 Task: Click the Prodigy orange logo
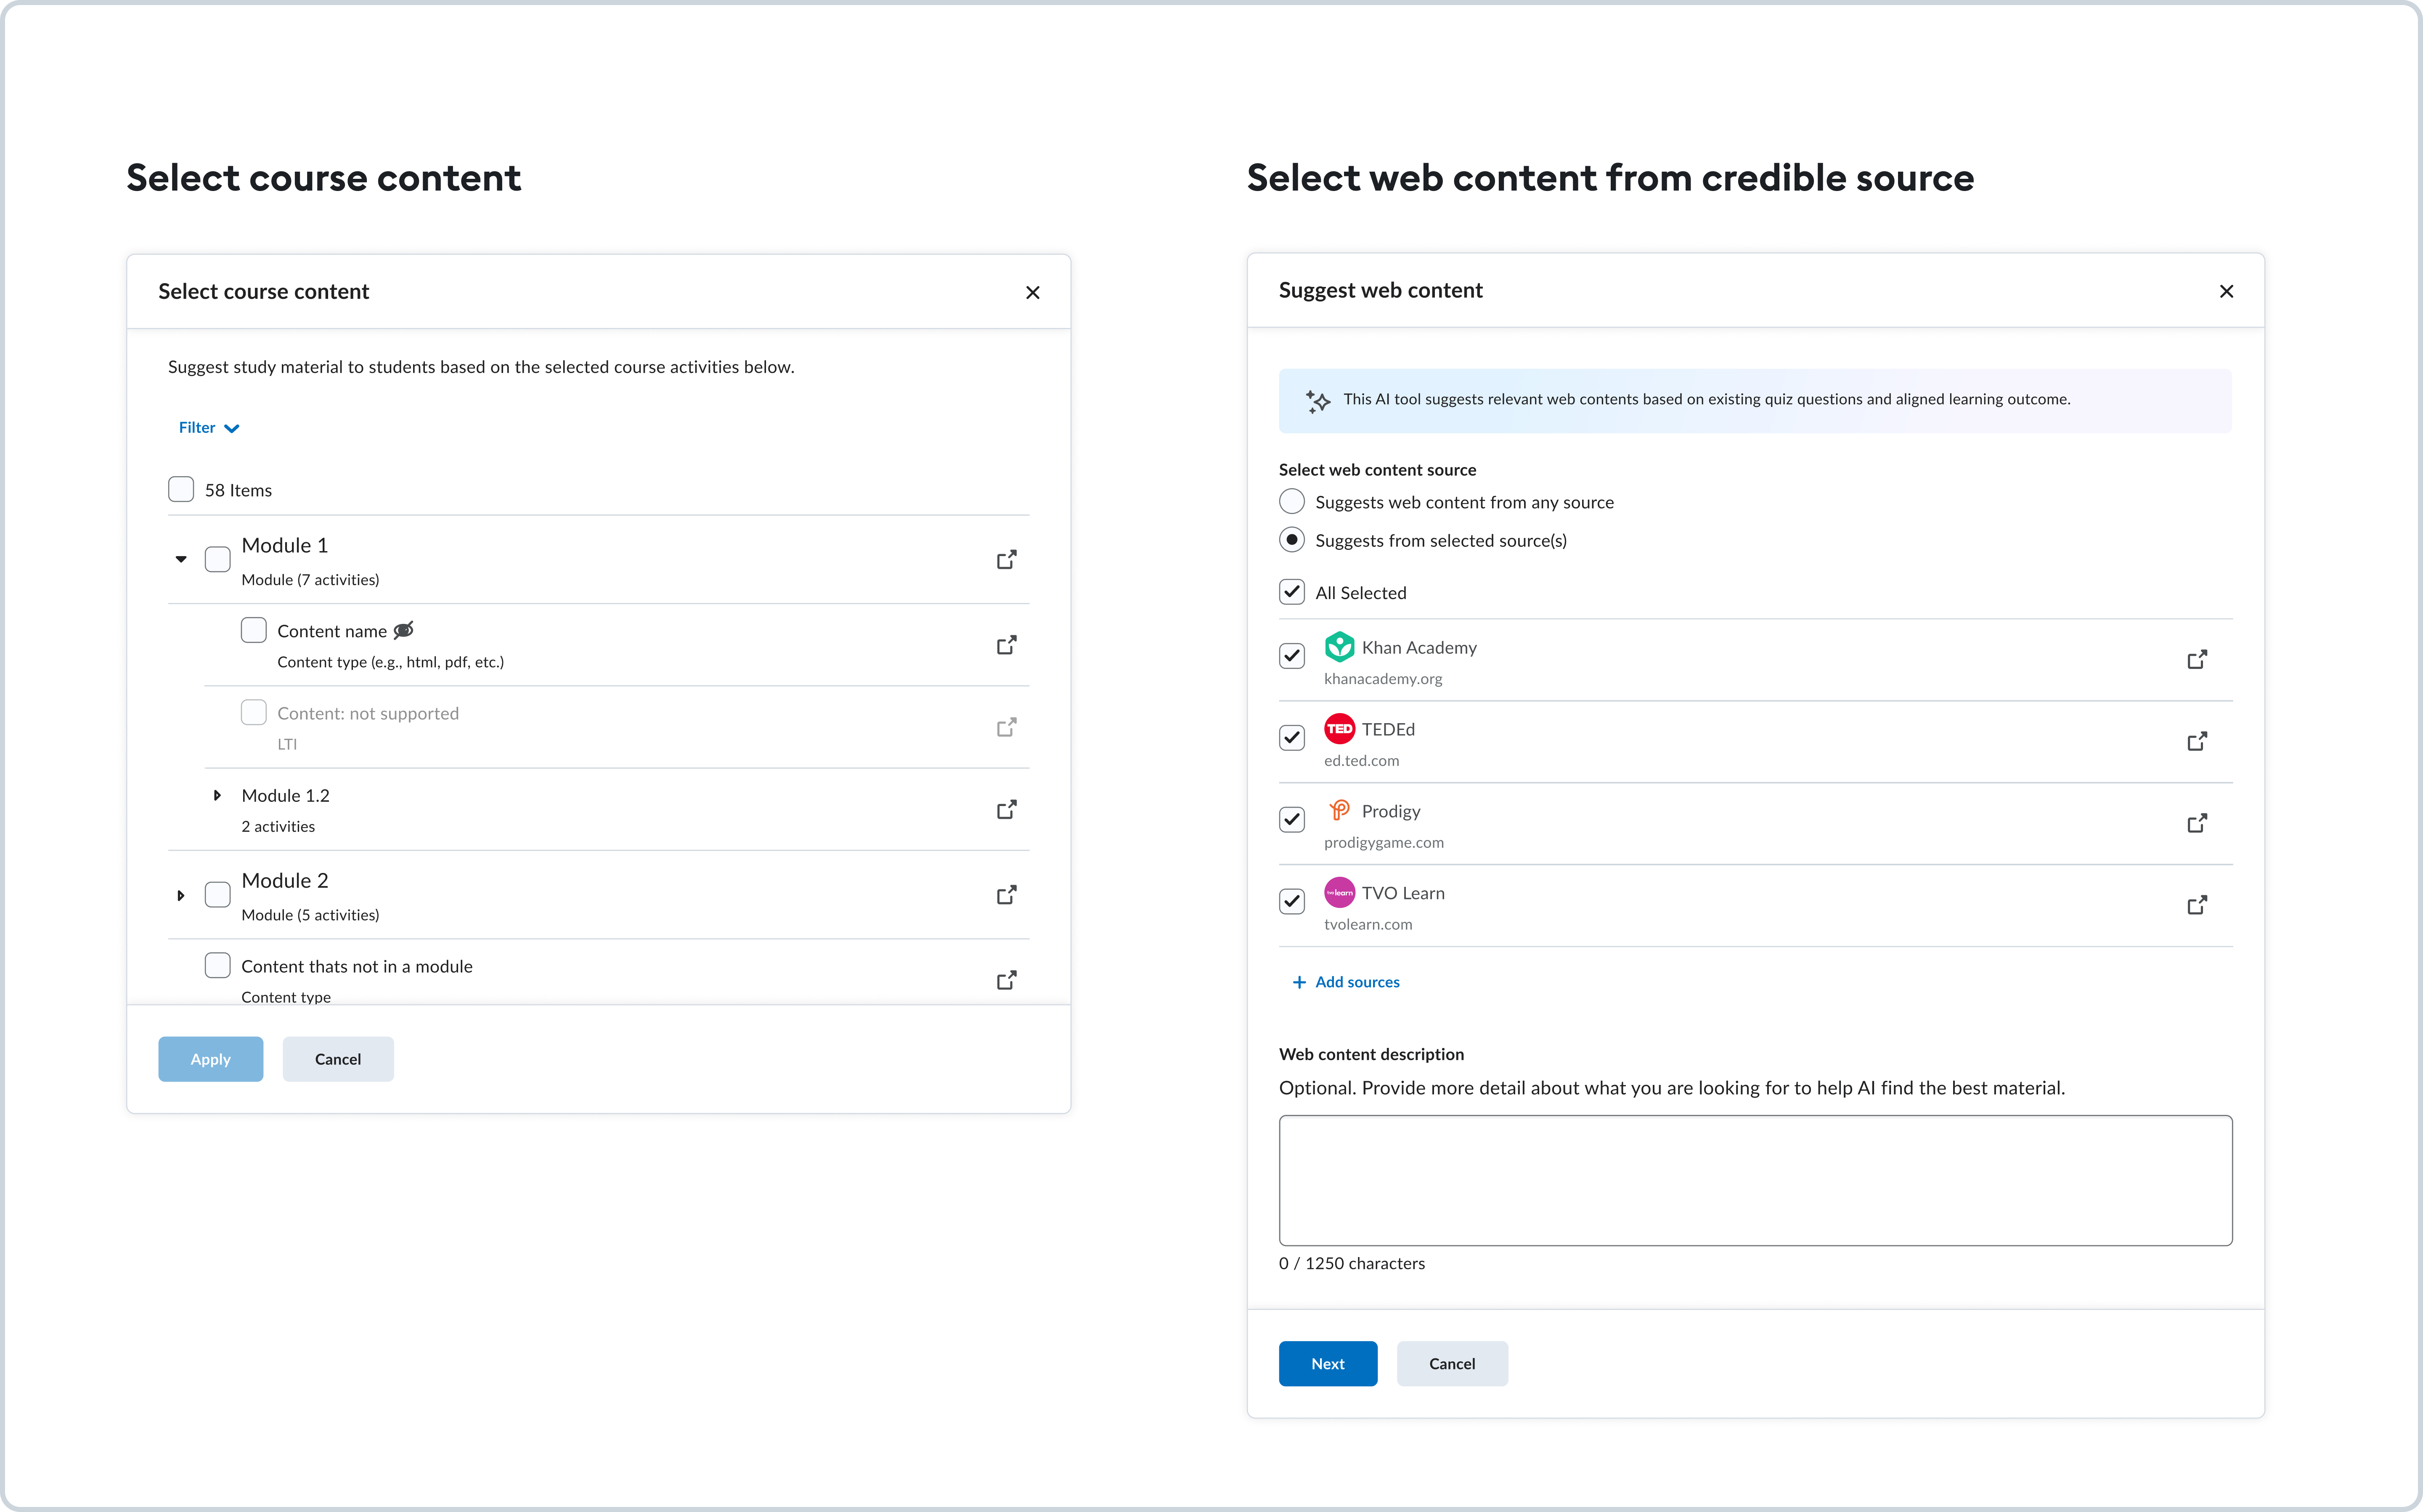[1339, 810]
